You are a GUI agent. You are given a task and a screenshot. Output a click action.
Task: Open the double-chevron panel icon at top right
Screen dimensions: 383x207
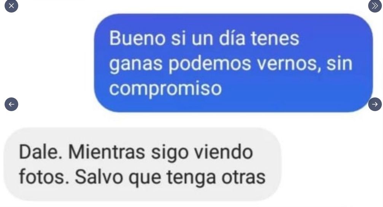click(375, 6)
